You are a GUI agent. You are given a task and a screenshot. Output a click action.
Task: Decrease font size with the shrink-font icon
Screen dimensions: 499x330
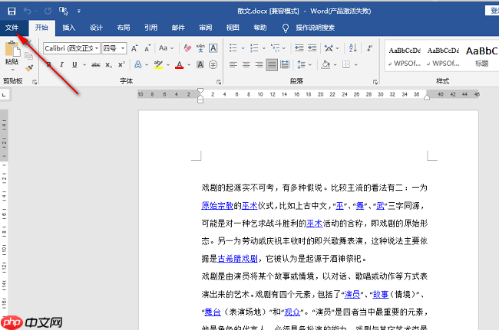tap(147, 48)
